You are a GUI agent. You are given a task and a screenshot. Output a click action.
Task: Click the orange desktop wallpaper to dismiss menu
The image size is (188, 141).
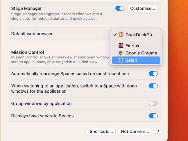177,87
